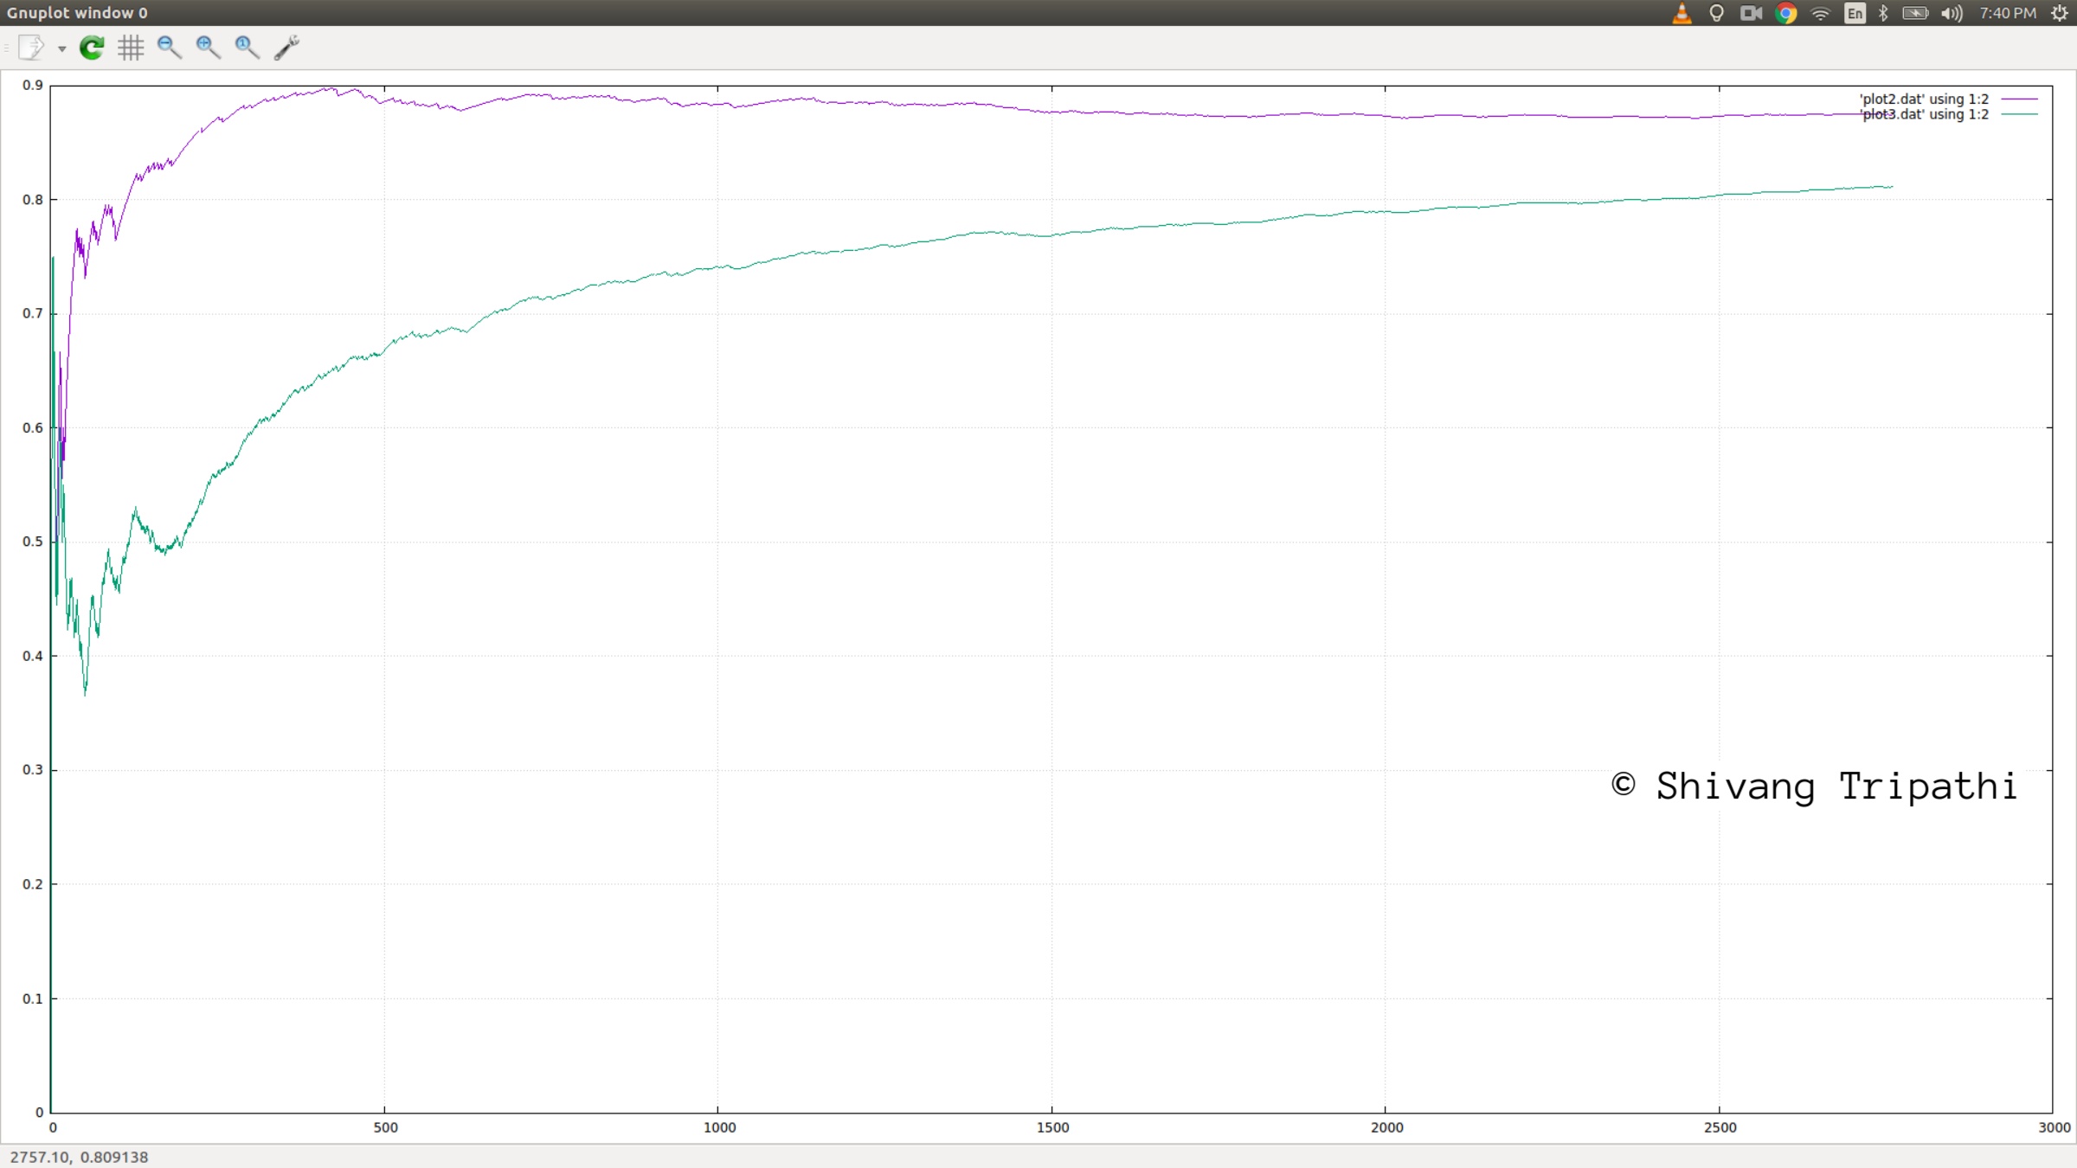Open the system power gear menu

(2060, 13)
